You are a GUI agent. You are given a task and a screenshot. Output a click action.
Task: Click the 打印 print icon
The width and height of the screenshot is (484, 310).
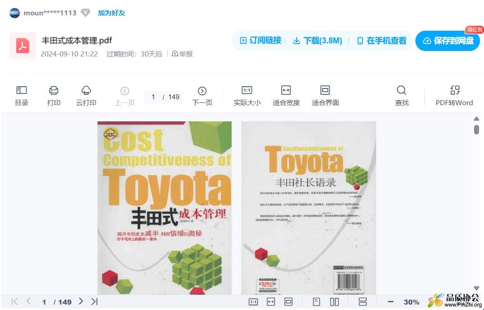54,96
